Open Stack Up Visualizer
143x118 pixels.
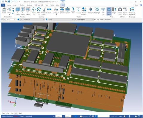coord(132,11)
